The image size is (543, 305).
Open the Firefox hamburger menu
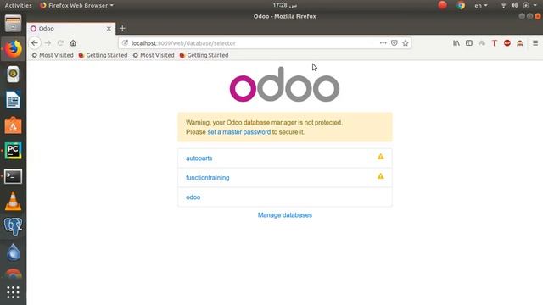click(x=535, y=43)
